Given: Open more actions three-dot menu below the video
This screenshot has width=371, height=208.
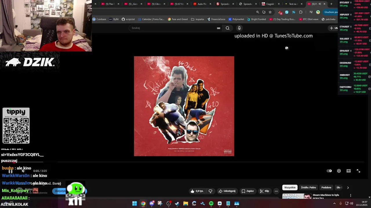Looking at the screenshot, I should tap(276, 191).
